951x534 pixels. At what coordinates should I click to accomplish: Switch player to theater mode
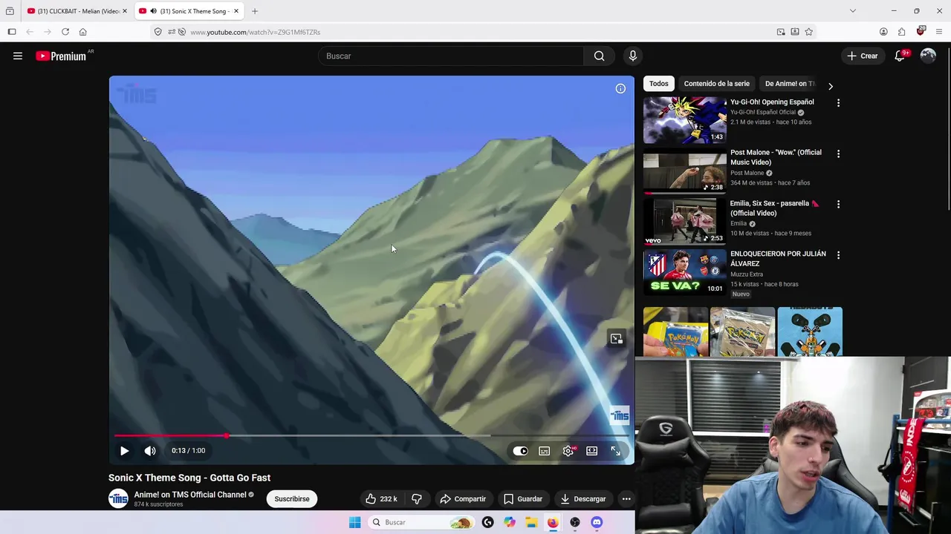[x=592, y=451]
